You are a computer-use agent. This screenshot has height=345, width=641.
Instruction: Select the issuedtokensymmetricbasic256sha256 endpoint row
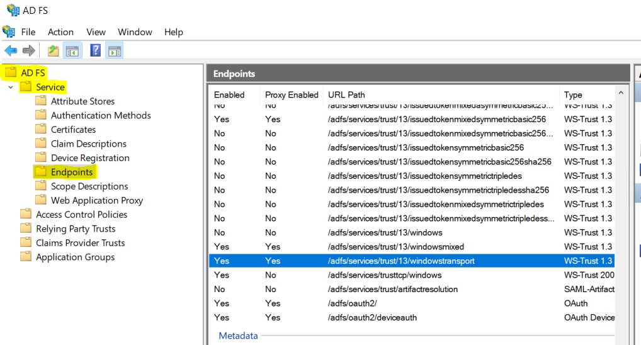coord(412,161)
